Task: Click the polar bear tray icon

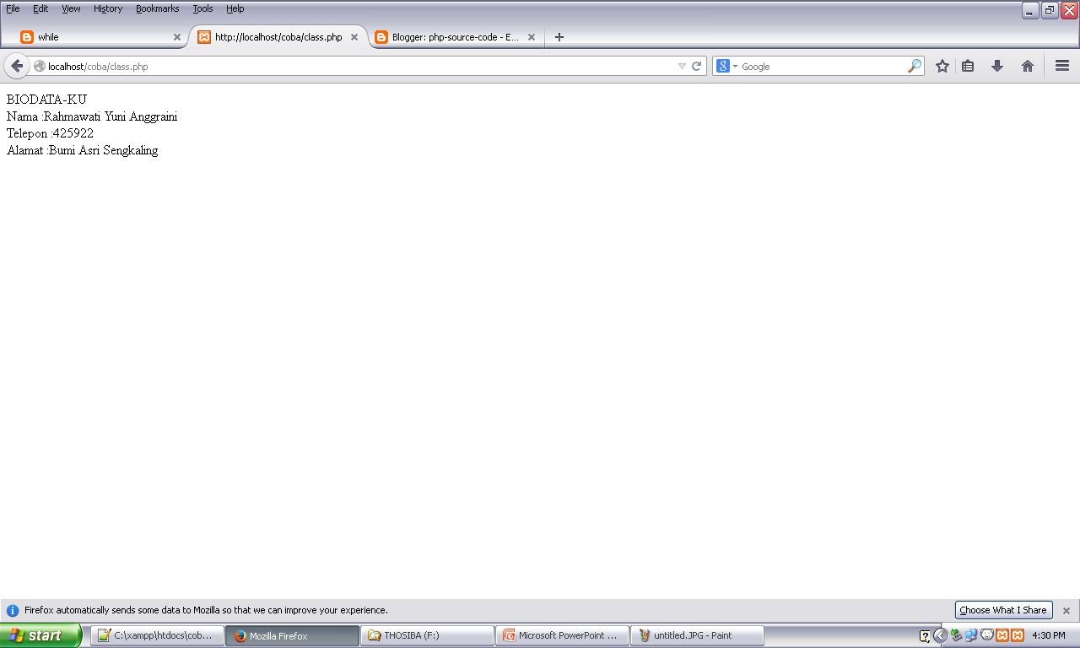Action: click(986, 635)
